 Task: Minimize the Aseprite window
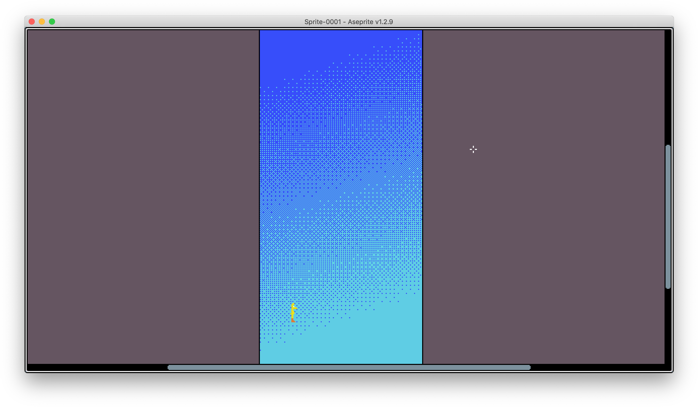42,22
